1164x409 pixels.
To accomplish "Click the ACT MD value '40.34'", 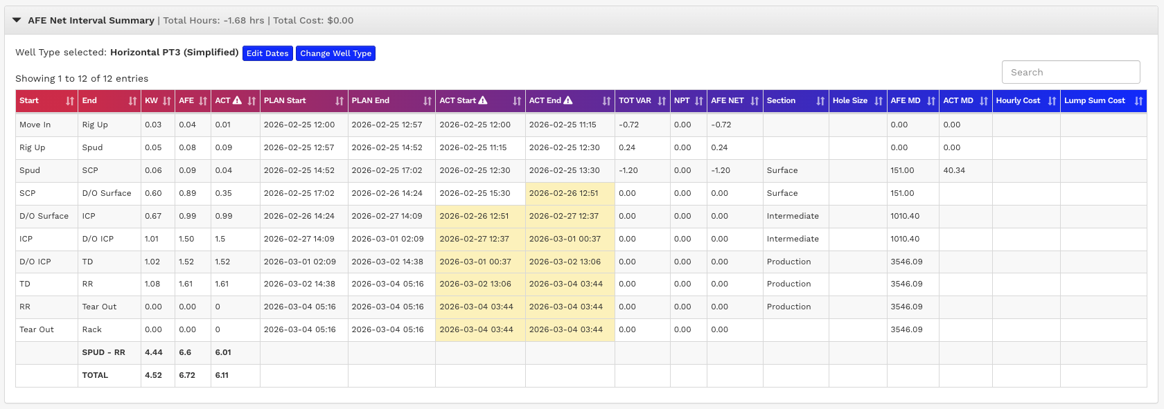I will coord(954,170).
